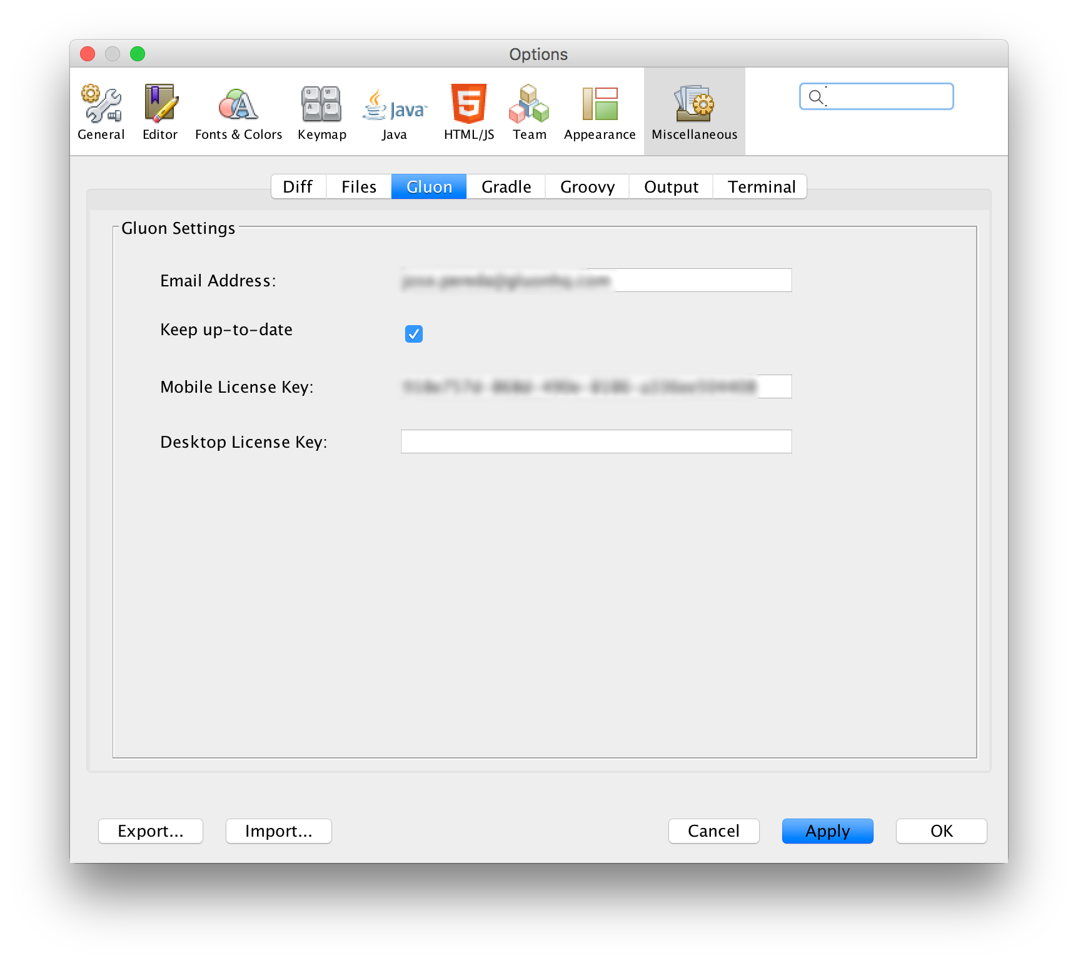The height and width of the screenshot is (963, 1078).
Task: Switch to the Terminal tab
Action: pos(761,187)
